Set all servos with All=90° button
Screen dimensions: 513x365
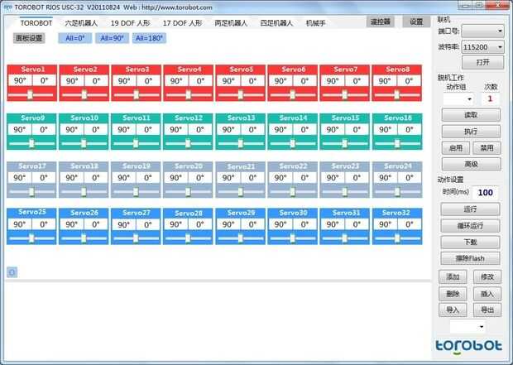pyautogui.click(x=112, y=38)
